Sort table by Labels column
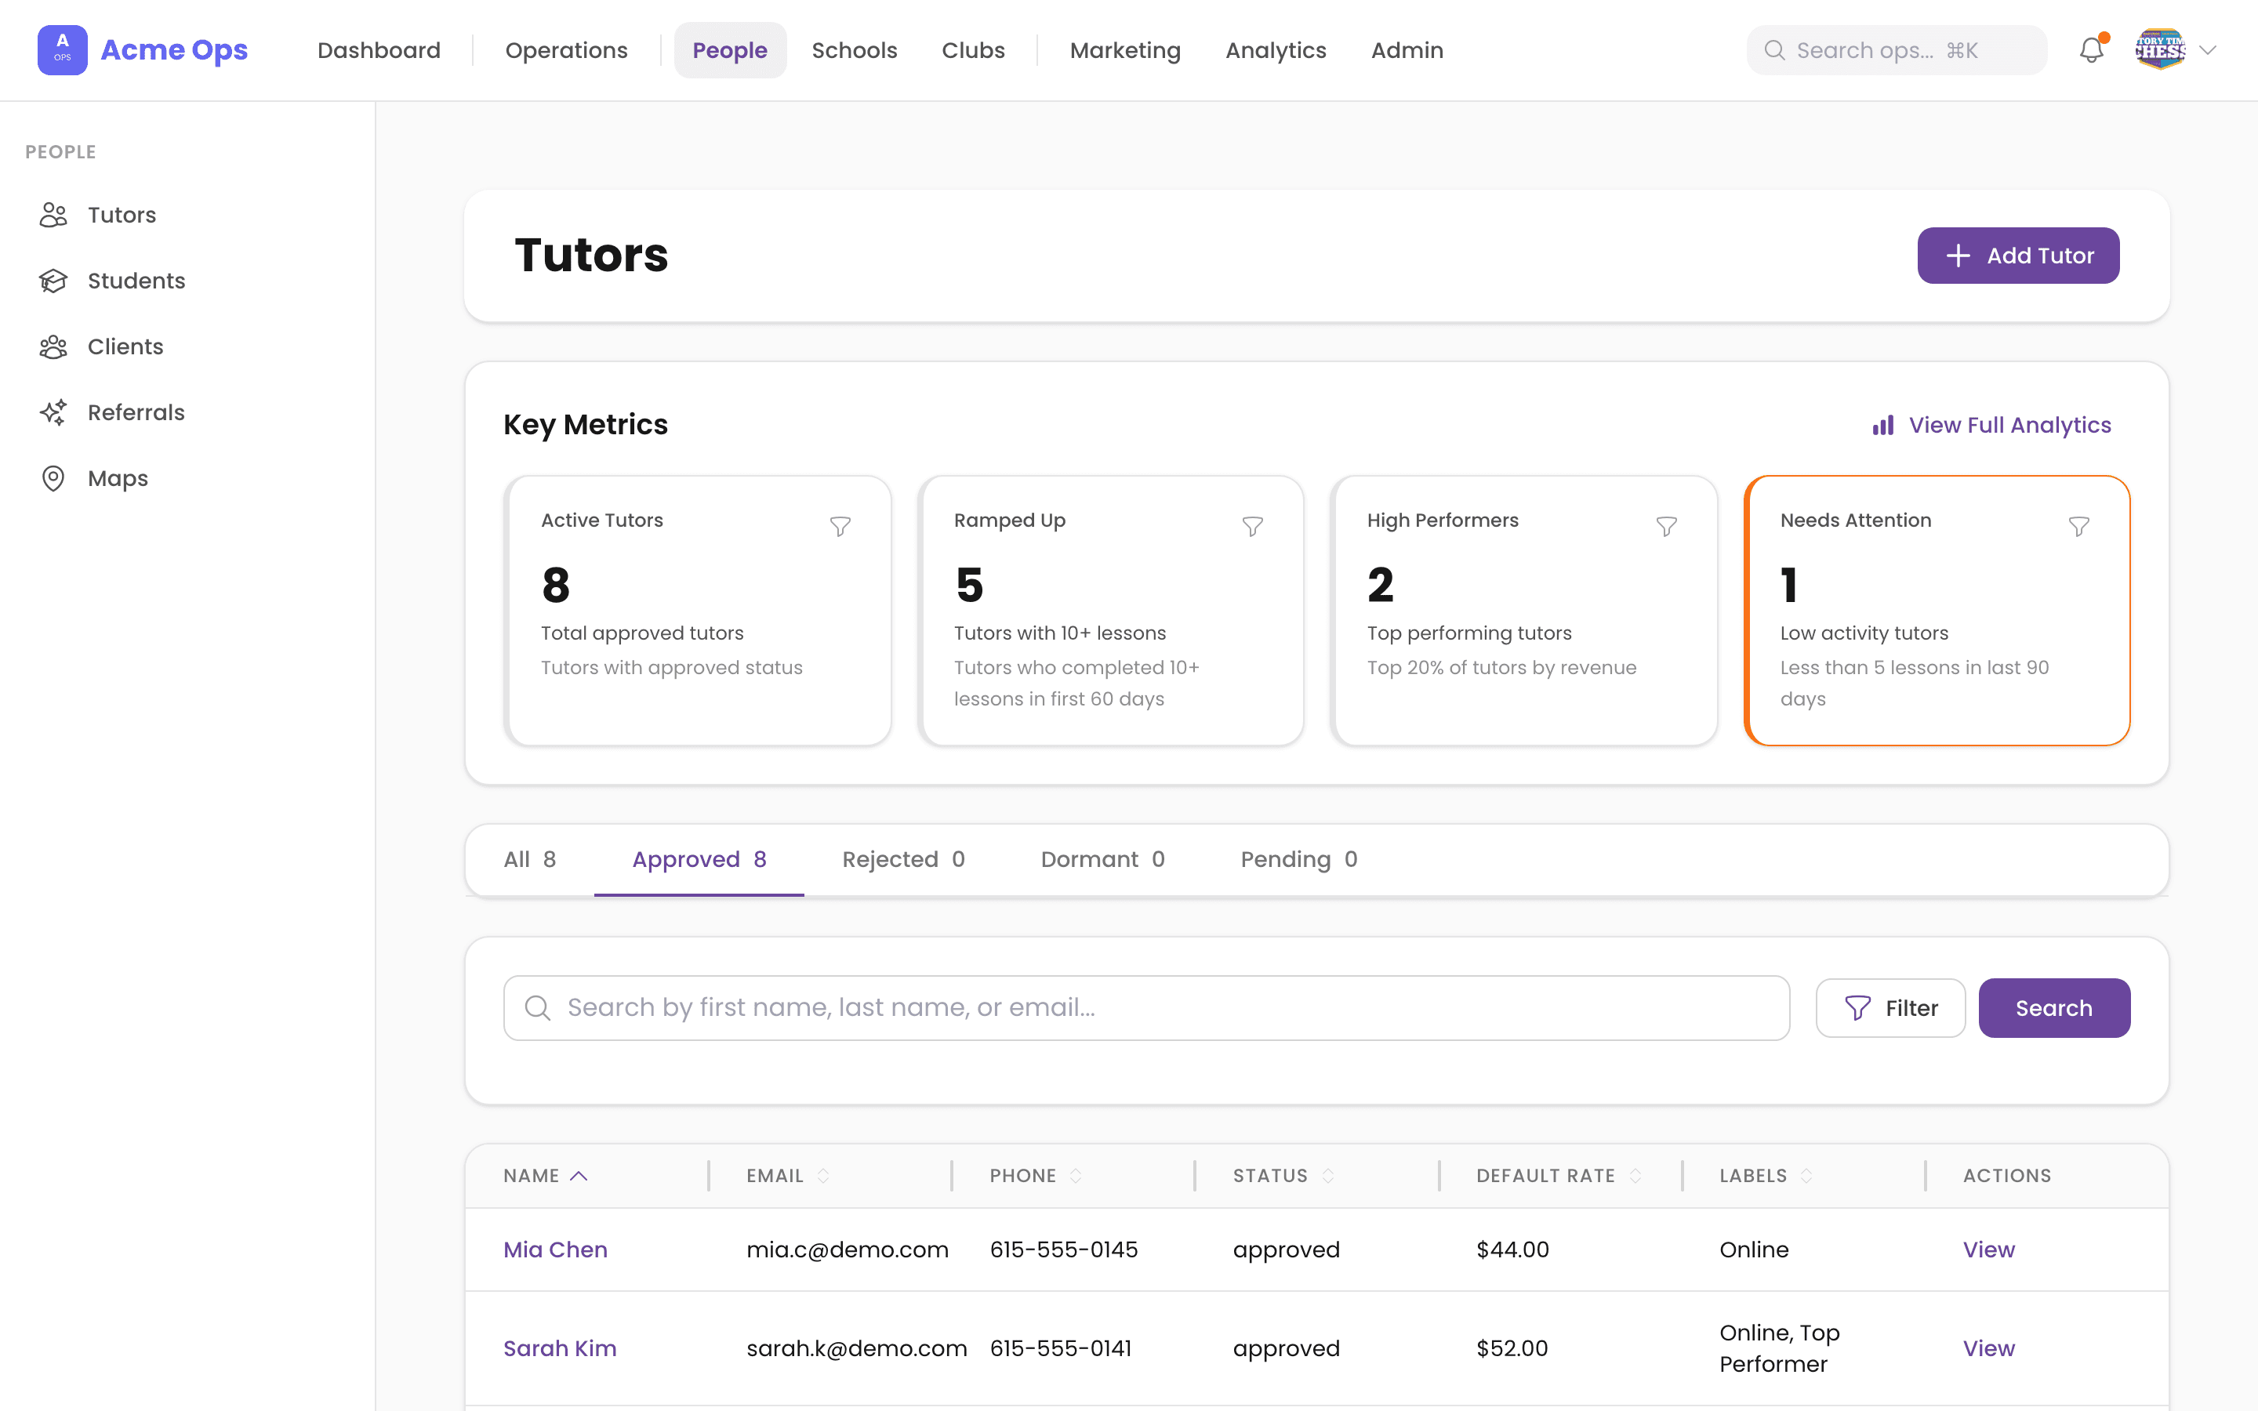The height and width of the screenshot is (1411, 2258). click(1806, 1176)
